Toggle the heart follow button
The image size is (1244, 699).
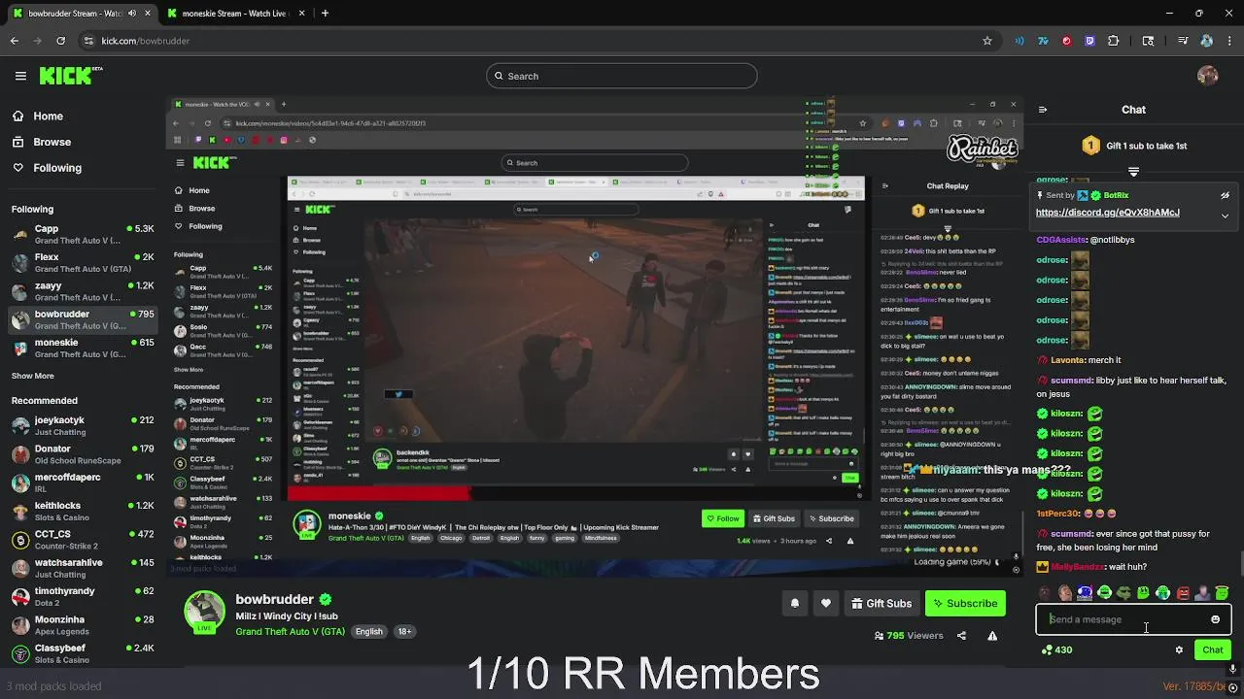pos(826,603)
